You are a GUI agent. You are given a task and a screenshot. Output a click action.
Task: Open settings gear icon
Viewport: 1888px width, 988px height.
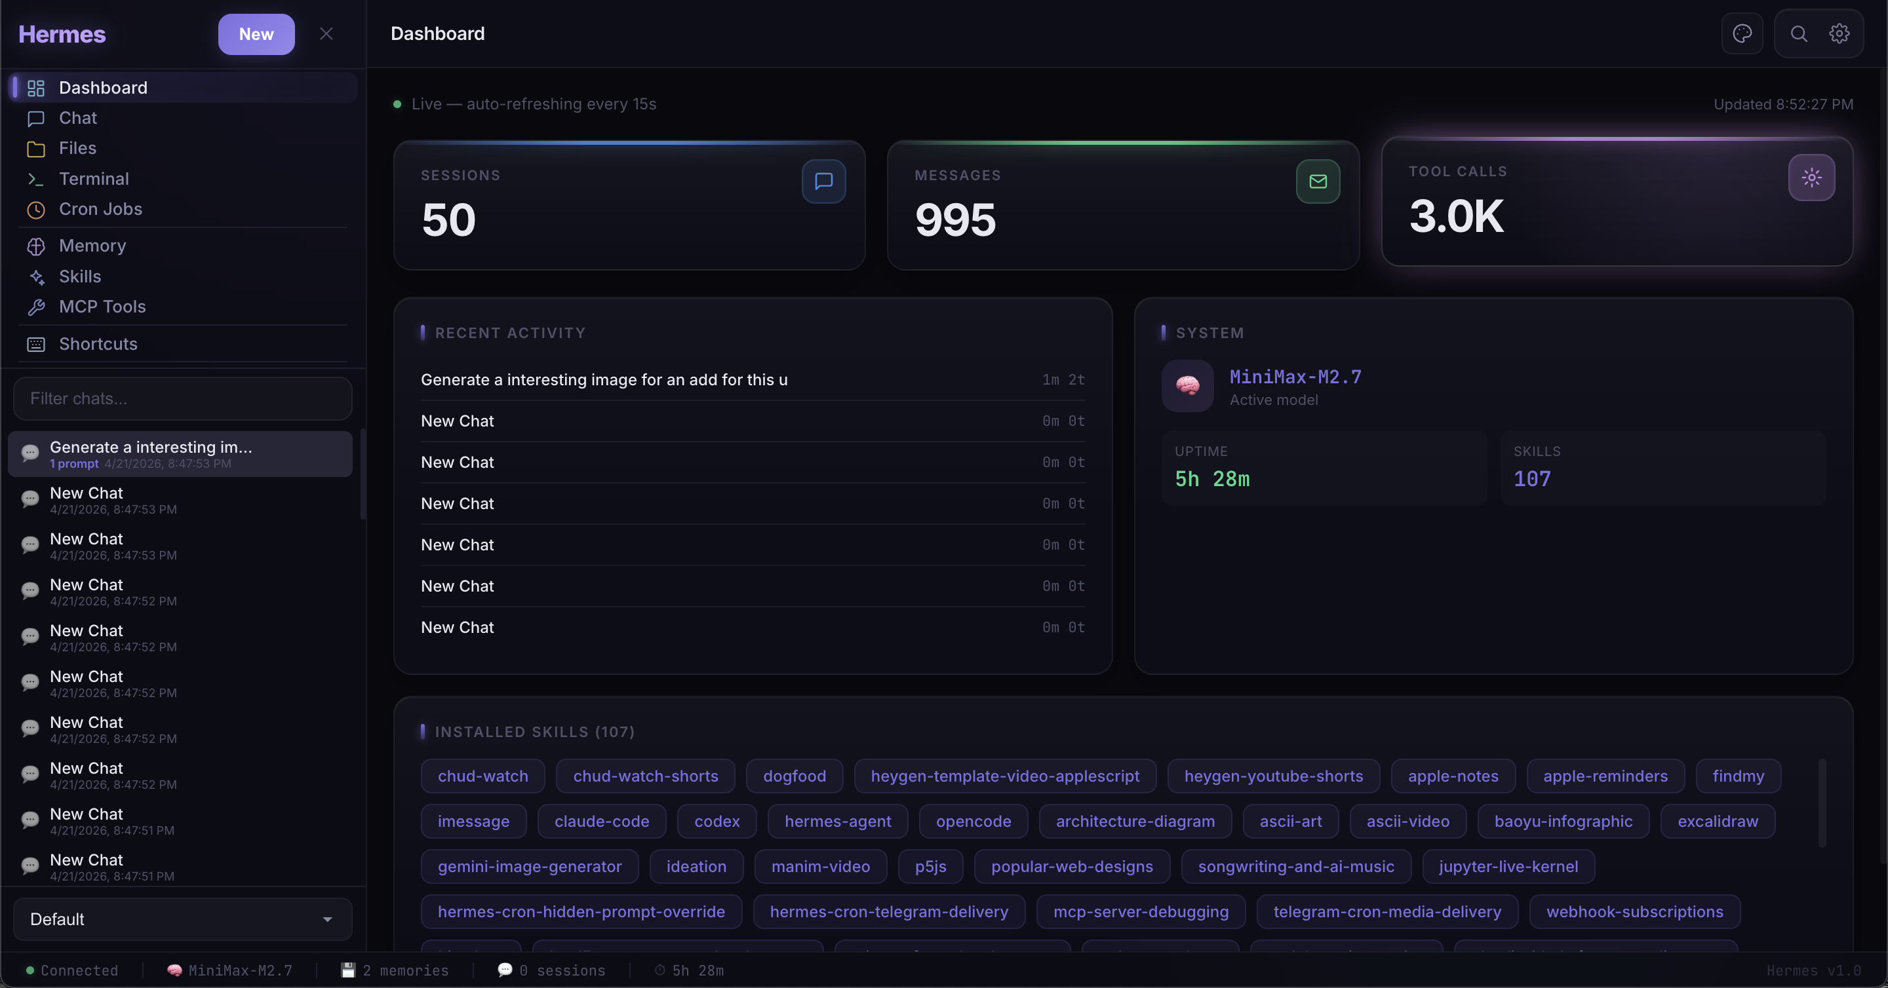click(x=1838, y=33)
